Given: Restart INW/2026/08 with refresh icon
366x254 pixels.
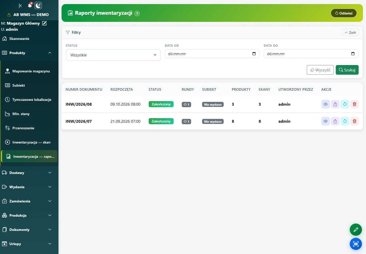Looking at the screenshot, I should click(x=345, y=104).
